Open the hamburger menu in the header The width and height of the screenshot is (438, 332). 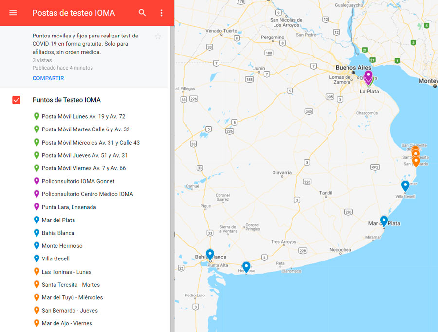click(13, 13)
